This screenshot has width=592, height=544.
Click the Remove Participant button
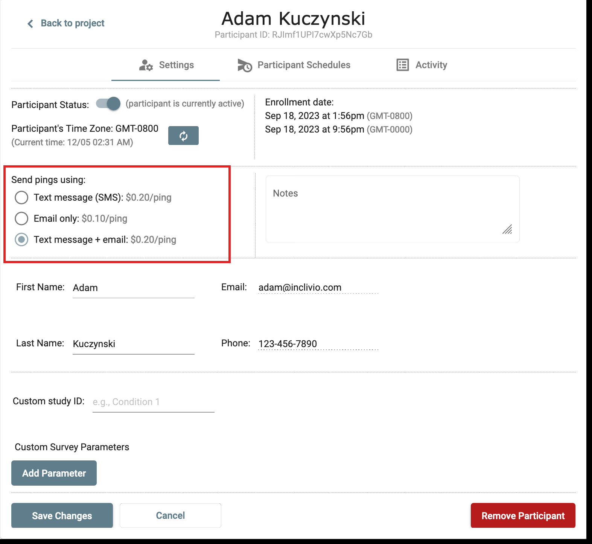(523, 515)
